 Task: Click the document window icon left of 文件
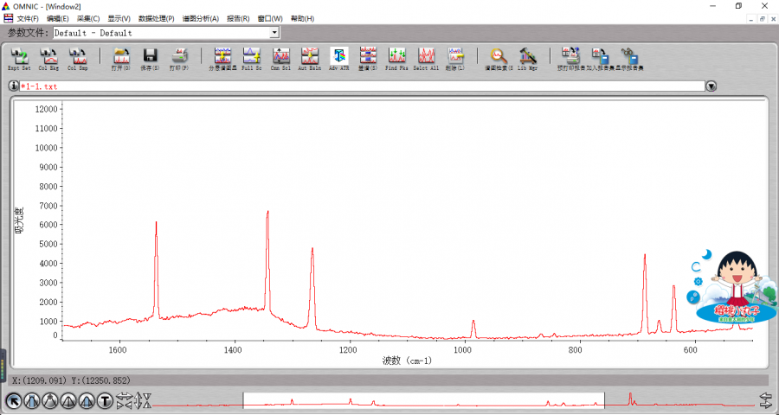pyautogui.click(x=9, y=18)
